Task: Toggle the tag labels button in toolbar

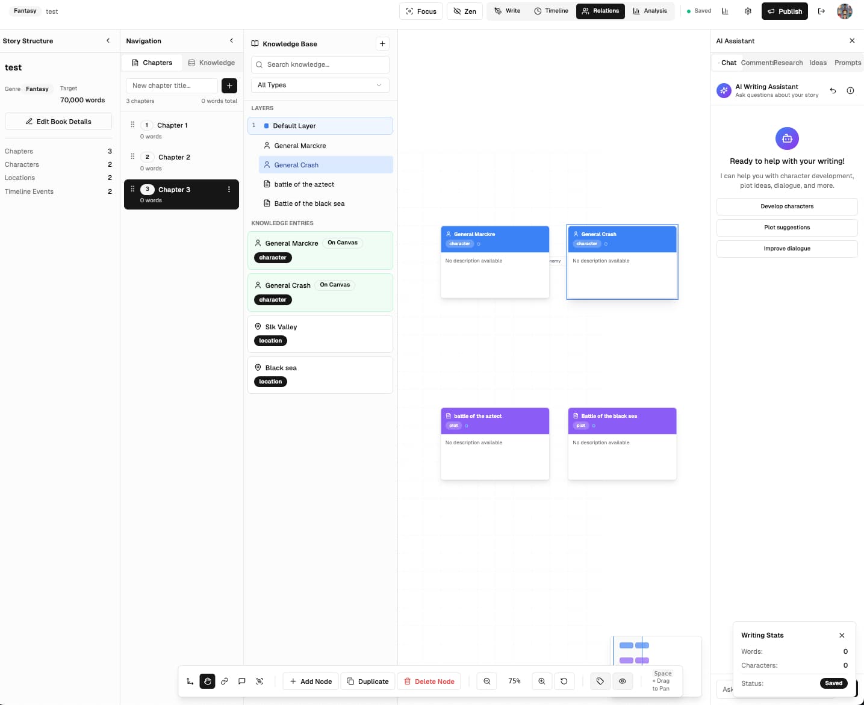Action: point(600,681)
